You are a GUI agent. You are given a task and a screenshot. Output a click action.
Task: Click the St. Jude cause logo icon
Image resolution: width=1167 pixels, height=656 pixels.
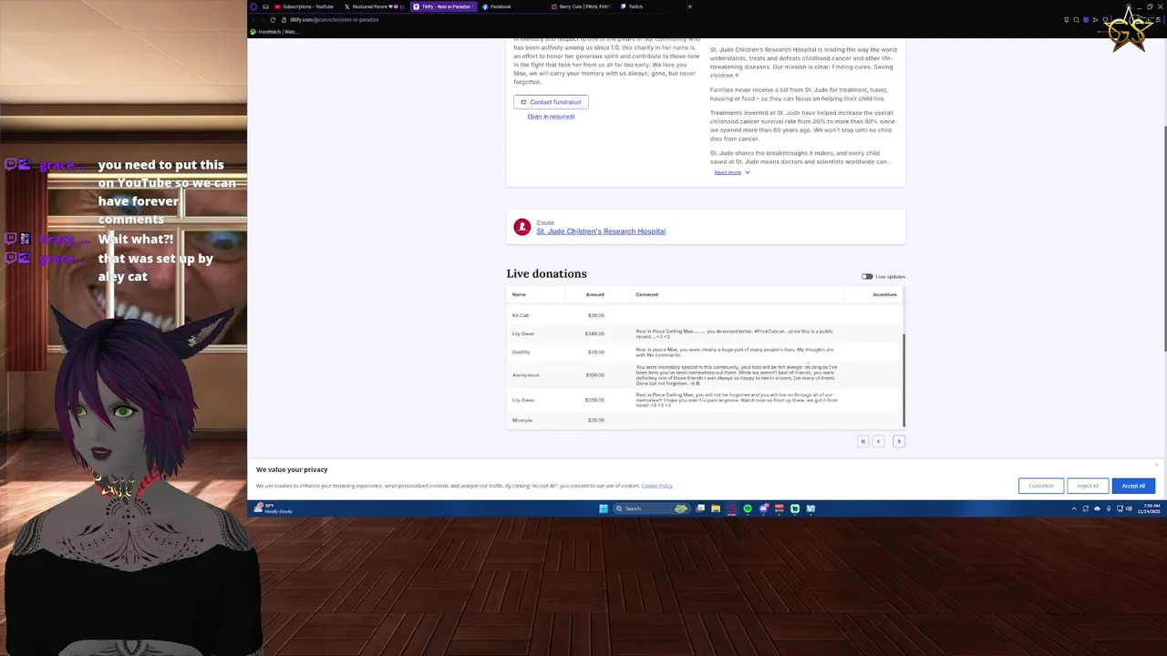tap(522, 227)
